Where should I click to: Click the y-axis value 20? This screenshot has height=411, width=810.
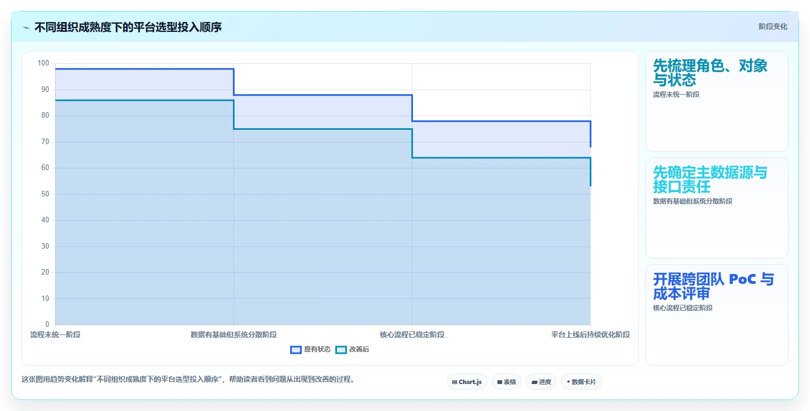click(x=45, y=272)
